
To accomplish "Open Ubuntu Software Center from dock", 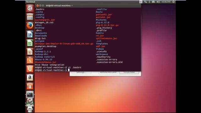I will click(30, 60).
